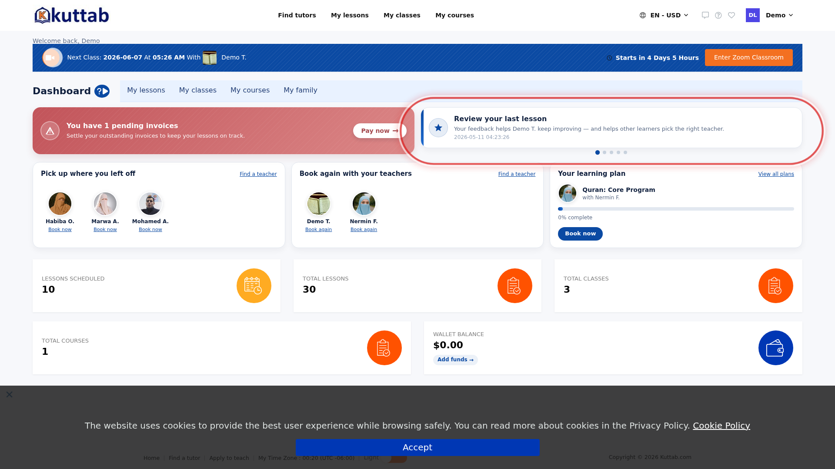
Task: Click the '0% complete' text
Action: click(575, 218)
